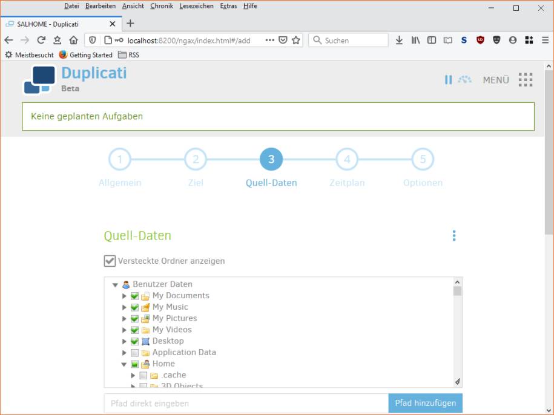Click the Pfad hinzufügen button
Screen dimensions: 554x415
click(426, 403)
